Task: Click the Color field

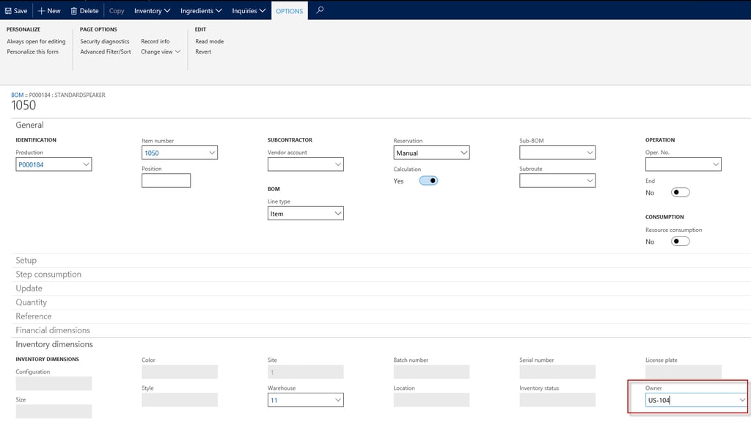Action: [180, 372]
